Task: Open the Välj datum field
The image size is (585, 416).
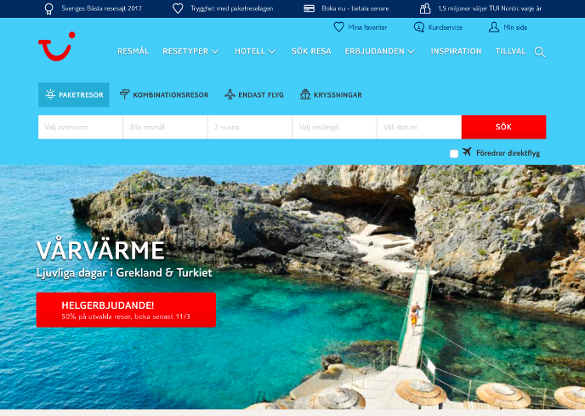Action: (418, 127)
